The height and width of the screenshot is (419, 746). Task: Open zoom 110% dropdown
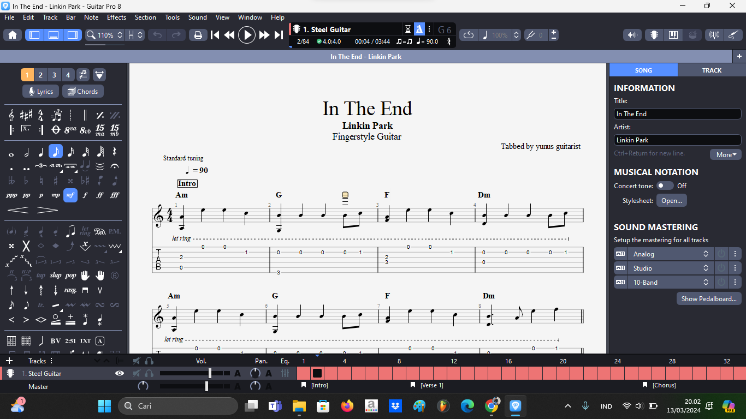point(106,35)
